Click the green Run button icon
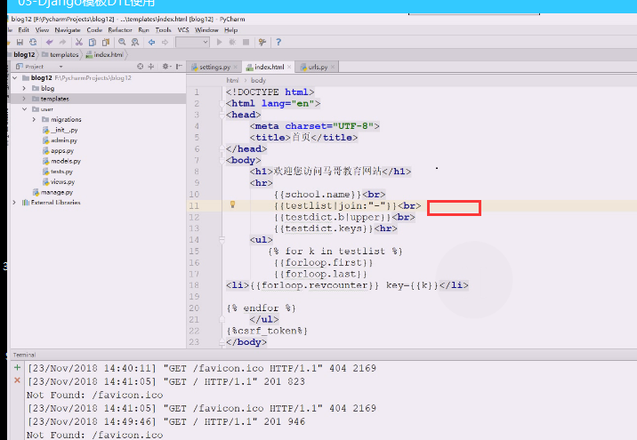The height and width of the screenshot is (440, 637). coord(220,42)
